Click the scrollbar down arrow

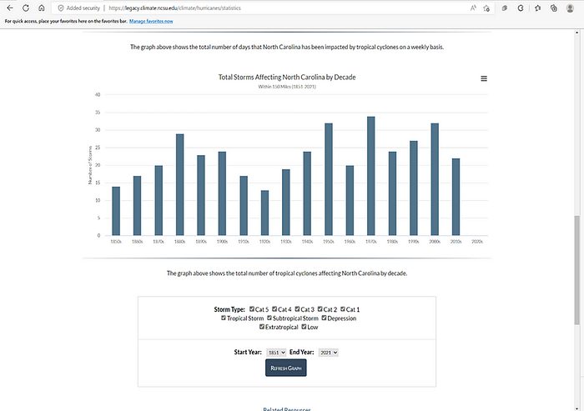pos(577,408)
